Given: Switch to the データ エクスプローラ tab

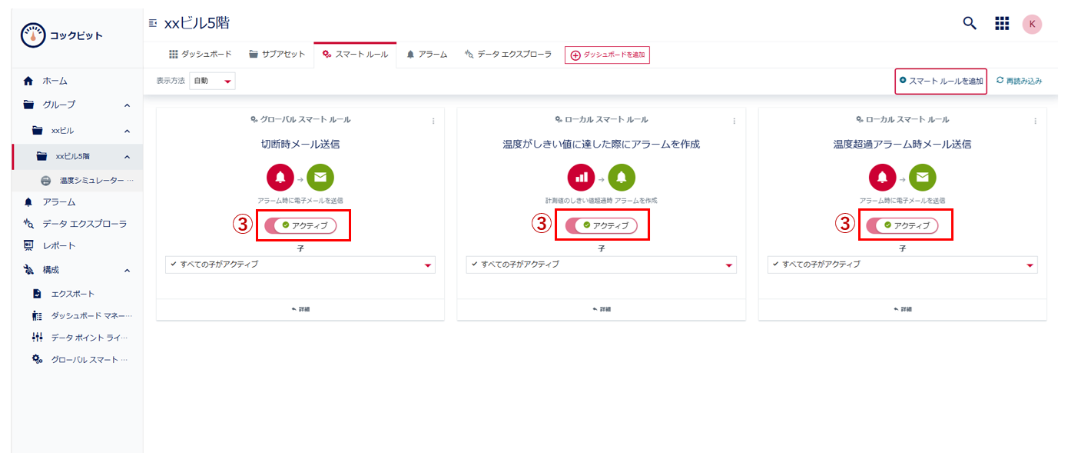Looking at the screenshot, I should [508, 55].
